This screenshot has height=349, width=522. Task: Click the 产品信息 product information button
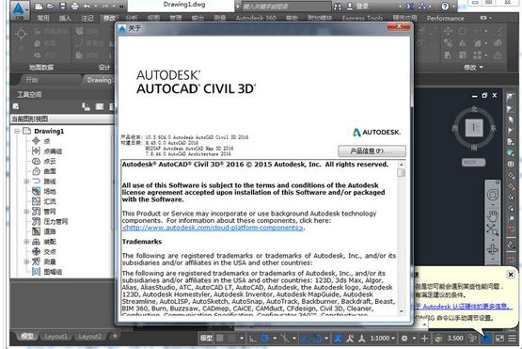click(372, 151)
